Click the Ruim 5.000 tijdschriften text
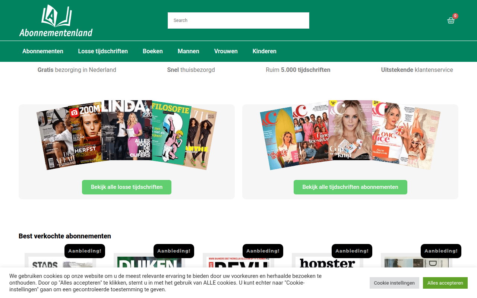This screenshot has height=298, width=477. (298, 70)
